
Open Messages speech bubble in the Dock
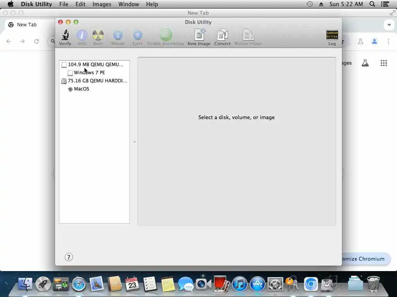point(186,284)
